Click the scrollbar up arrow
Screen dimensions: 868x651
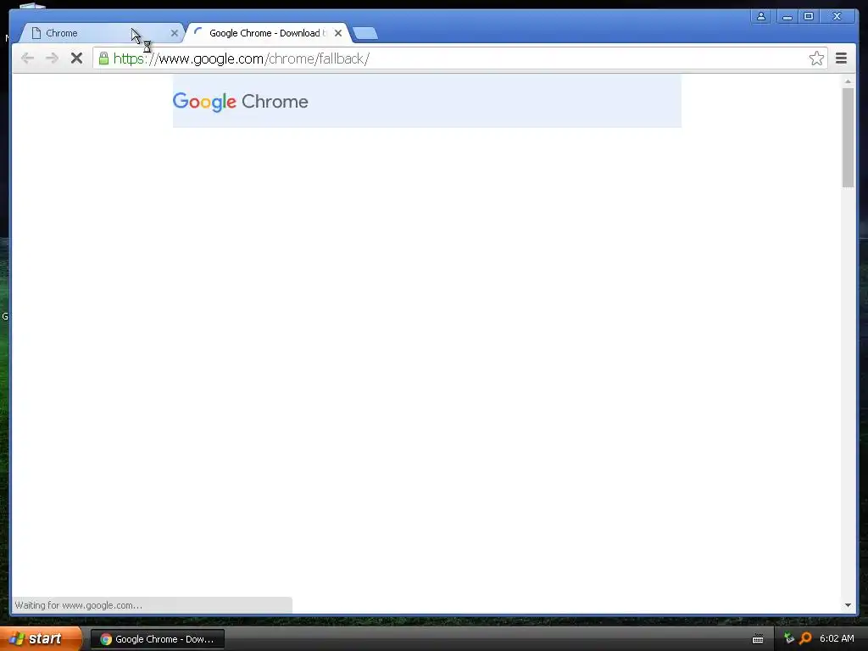(848, 81)
